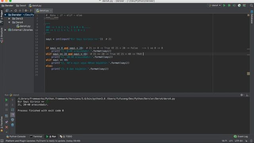Click the tan marker at top of error stripe
Image resolution: width=254 pixels, height=143 pixels.
[248, 15]
